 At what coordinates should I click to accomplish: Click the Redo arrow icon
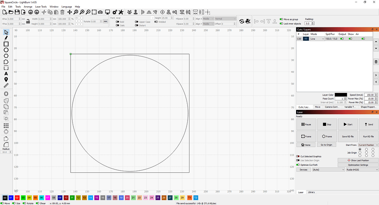click(x=37, y=12)
